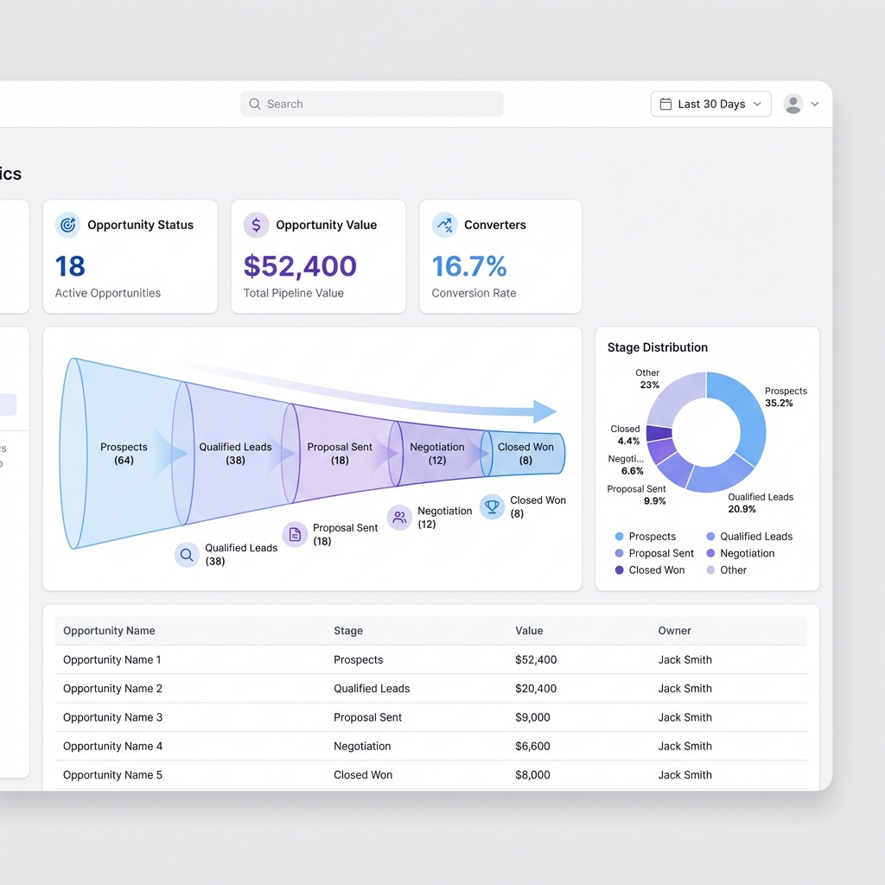The height and width of the screenshot is (885, 885).
Task: Click the trophy icon beside Closed Won
Action: coord(493,507)
